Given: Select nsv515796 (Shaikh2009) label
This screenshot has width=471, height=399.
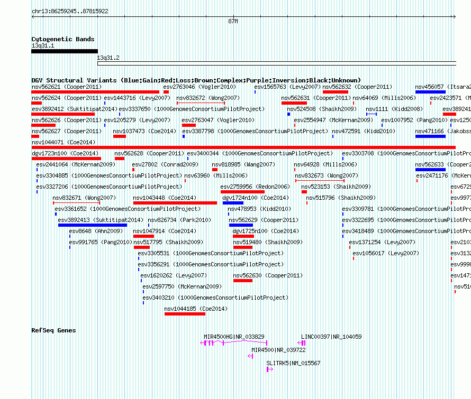Looking at the screenshot, I should tap(341, 198).
